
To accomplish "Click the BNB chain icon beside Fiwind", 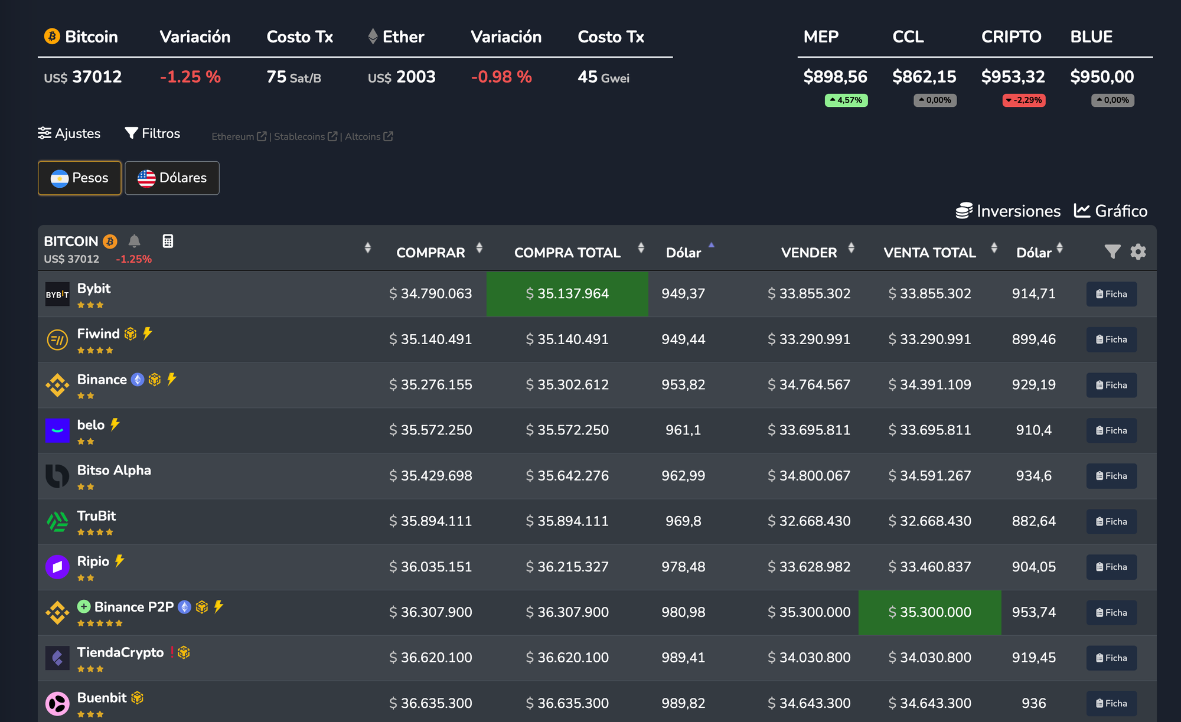I will coord(131,334).
